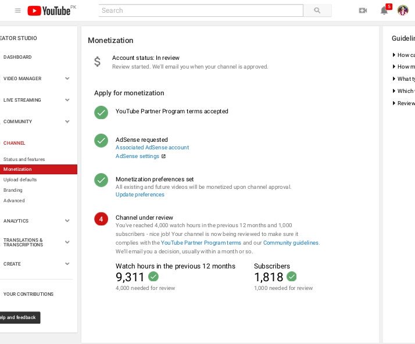This screenshot has width=415, height=344.
Task: Click the watch hours green checkmark
Action: coord(153,277)
